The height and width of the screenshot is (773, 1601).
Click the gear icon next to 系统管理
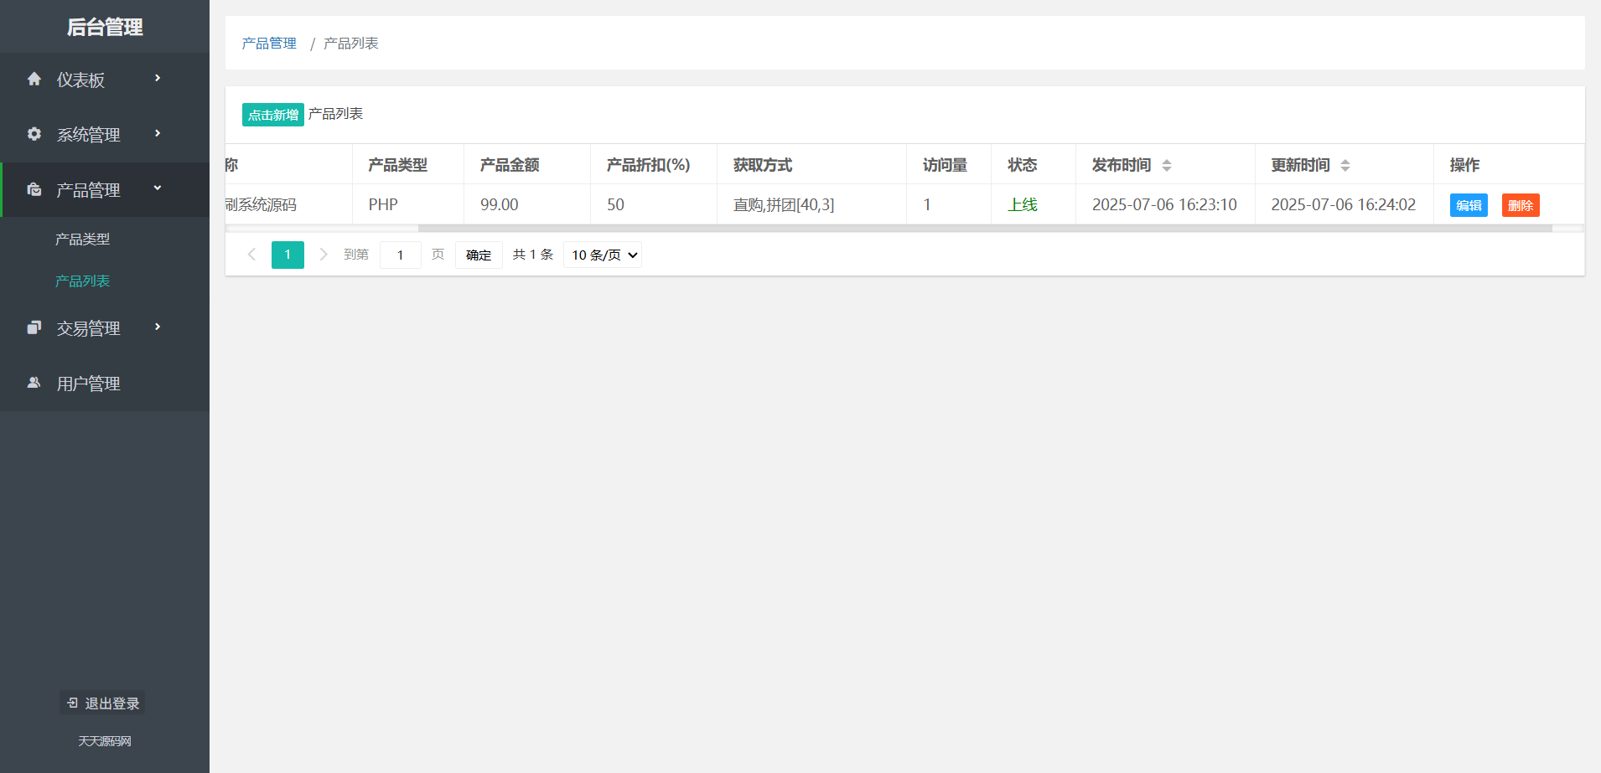pos(34,134)
